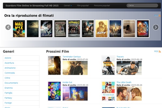Open the Survivor poster thumbnail
Screen dimensions: 162x108
click(x=88, y=29)
